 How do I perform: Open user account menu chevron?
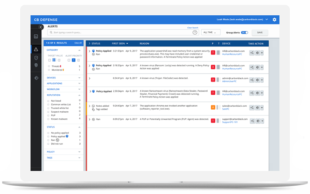coord(267,19)
